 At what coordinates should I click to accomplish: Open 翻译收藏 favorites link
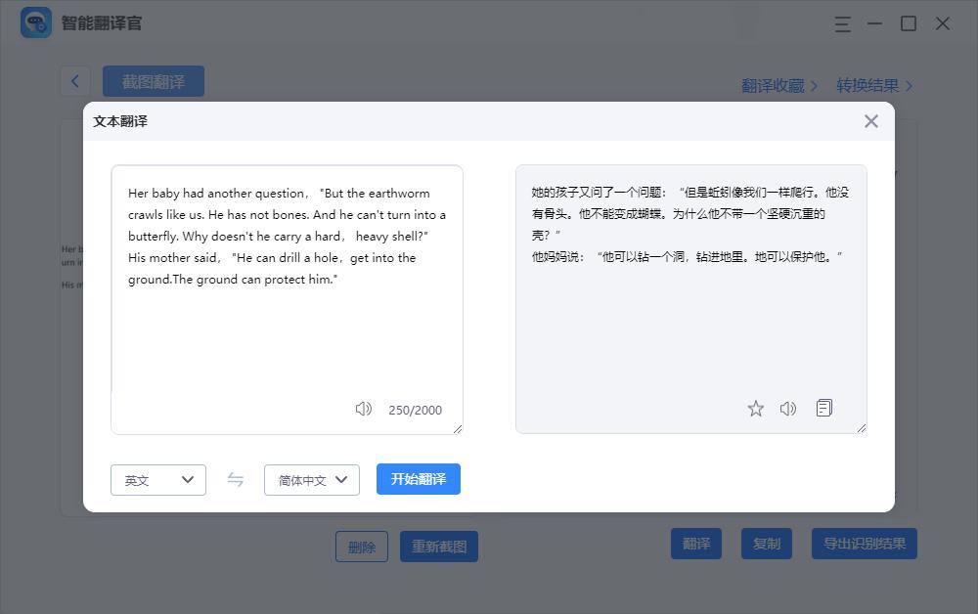[777, 86]
